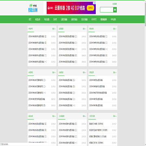The width and height of the screenshot is (146, 146).
Task: Open the "more" link of the top-right panel
Action: [115, 29]
